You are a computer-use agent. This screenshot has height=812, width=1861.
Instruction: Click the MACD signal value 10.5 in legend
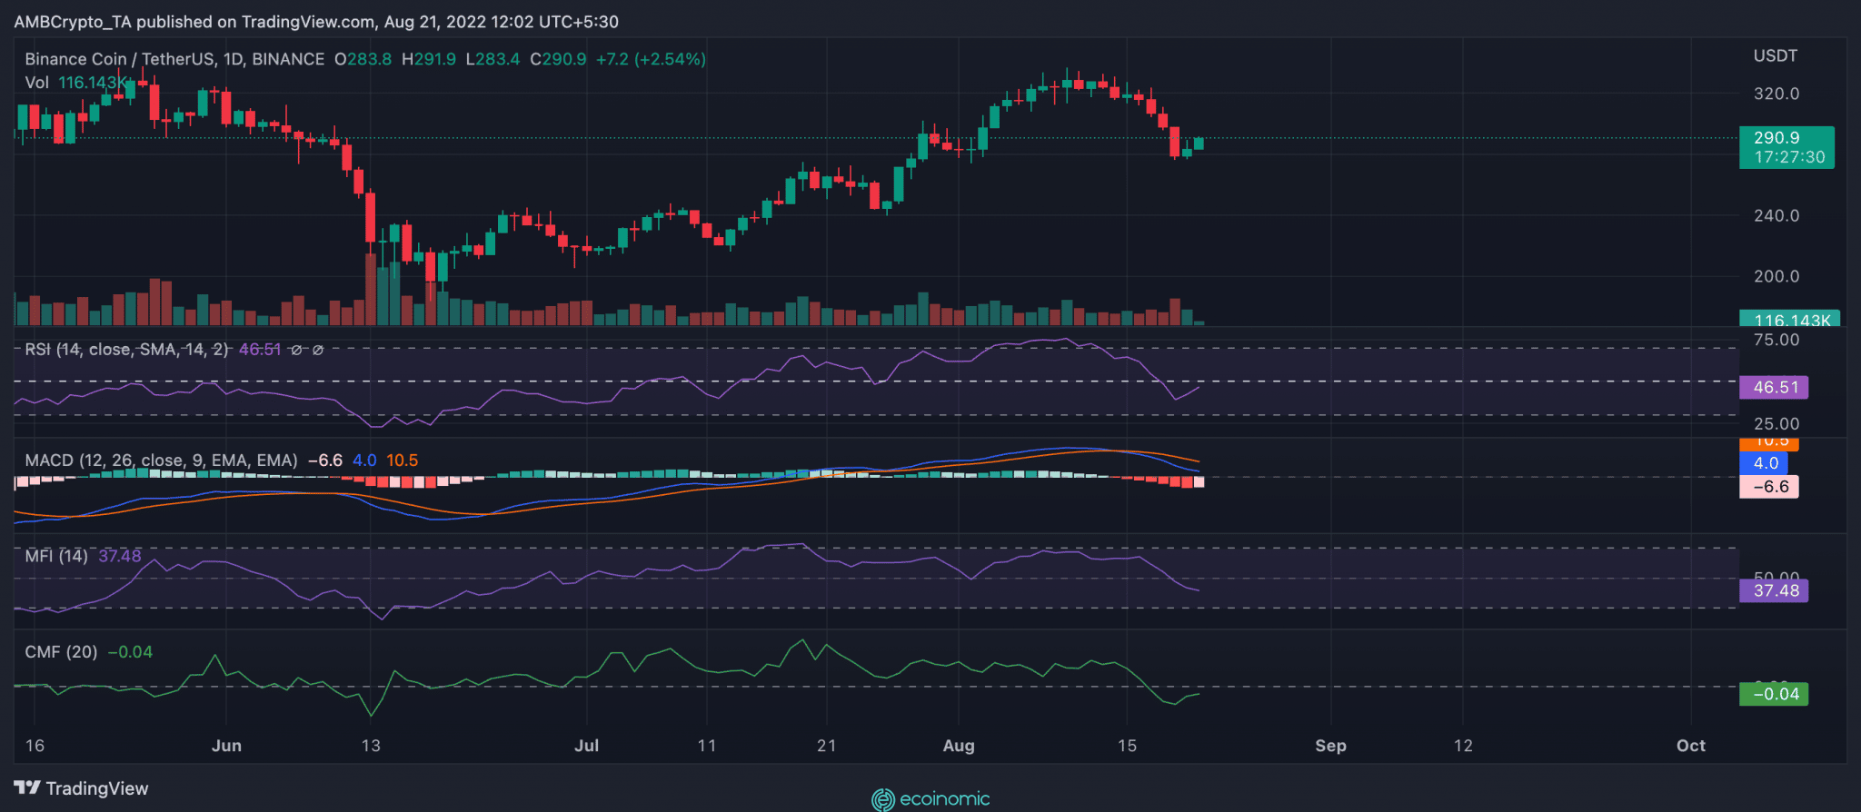coord(403,460)
